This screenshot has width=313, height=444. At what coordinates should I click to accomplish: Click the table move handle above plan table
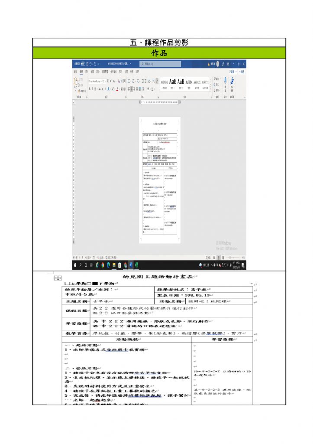58,278
